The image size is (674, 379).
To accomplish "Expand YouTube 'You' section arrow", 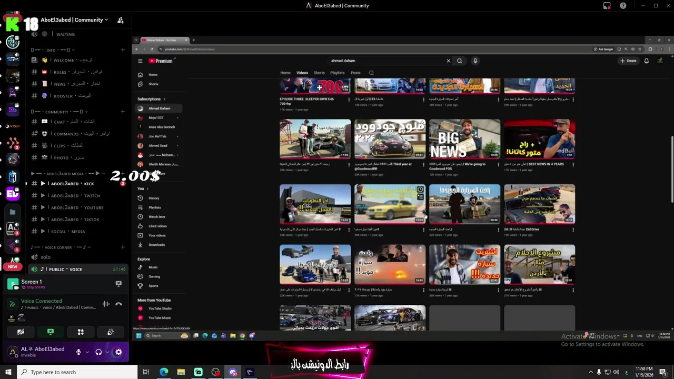I will [x=147, y=188].
